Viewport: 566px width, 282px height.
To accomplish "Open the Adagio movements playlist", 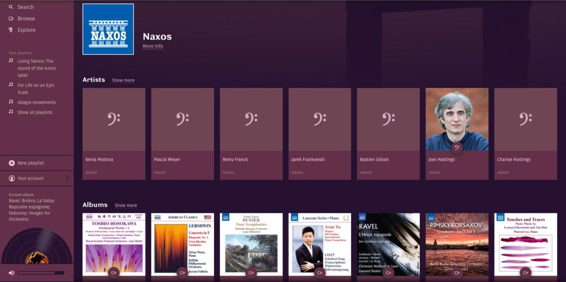I will coord(37,102).
